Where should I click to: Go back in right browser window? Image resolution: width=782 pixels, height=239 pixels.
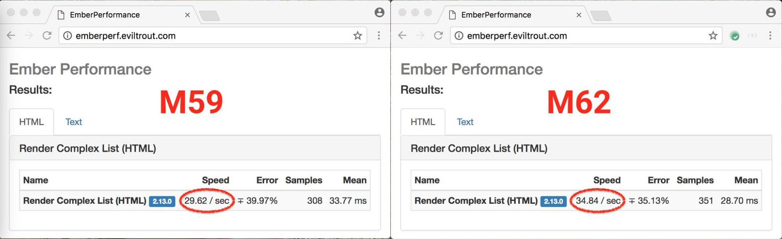[402, 36]
